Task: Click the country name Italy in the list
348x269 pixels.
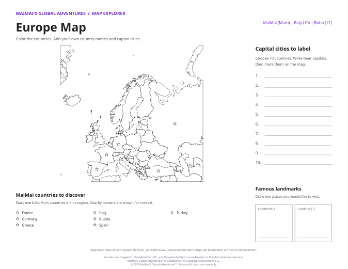Action: 103,213
